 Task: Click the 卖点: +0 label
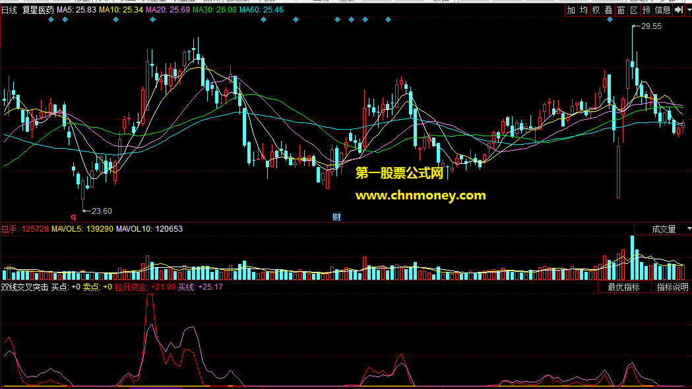click(x=98, y=287)
